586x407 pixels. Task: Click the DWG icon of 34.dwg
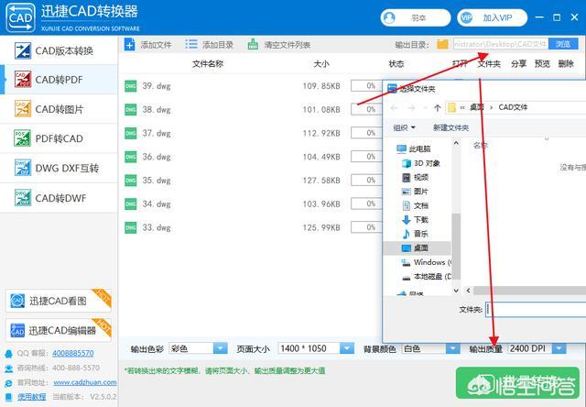130,203
